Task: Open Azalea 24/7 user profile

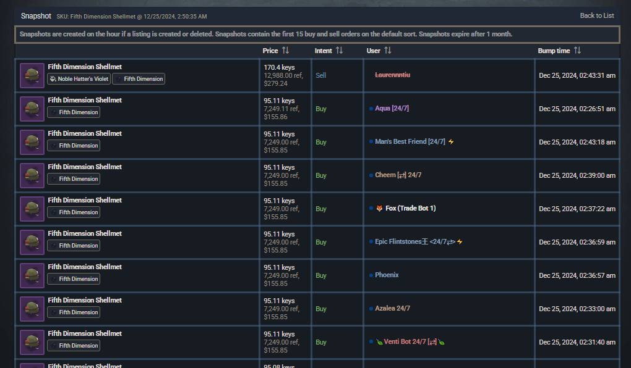Action: coord(392,308)
